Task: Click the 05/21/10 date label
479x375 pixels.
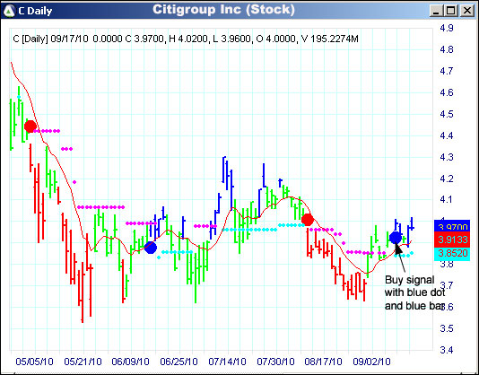Action: [x=83, y=362]
